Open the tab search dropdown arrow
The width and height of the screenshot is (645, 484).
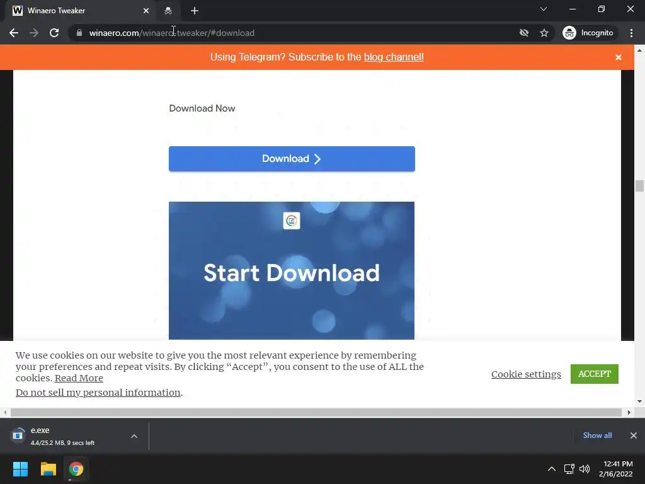click(544, 9)
